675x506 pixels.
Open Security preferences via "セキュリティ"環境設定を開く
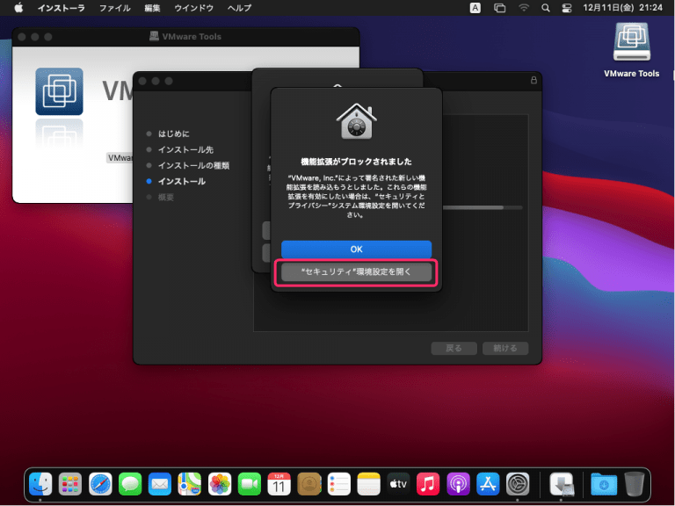[356, 272]
